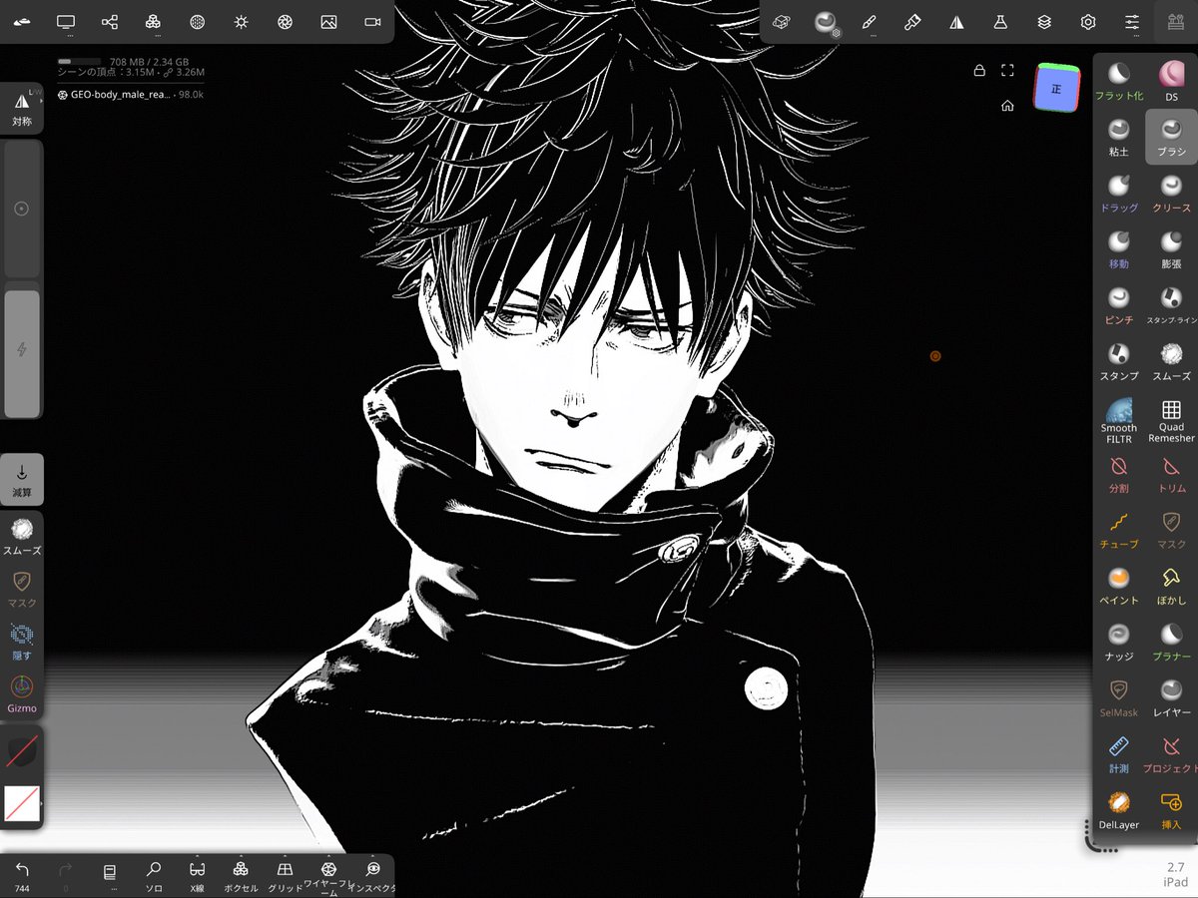The image size is (1198, 898).
Task: Select the ドラッグ drag tool
Action: point(1119,192)
